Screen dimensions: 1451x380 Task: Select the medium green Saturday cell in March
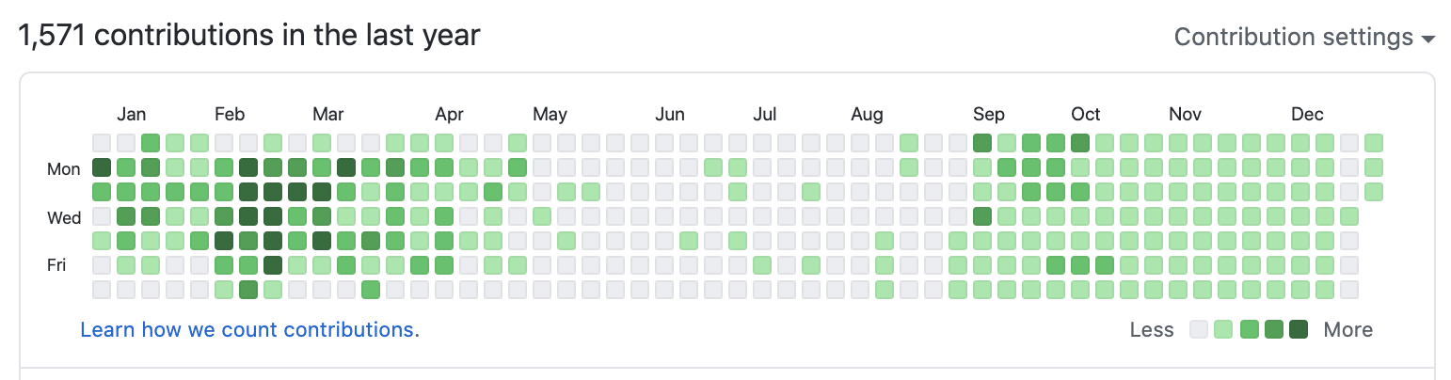[x=371, y=290]
